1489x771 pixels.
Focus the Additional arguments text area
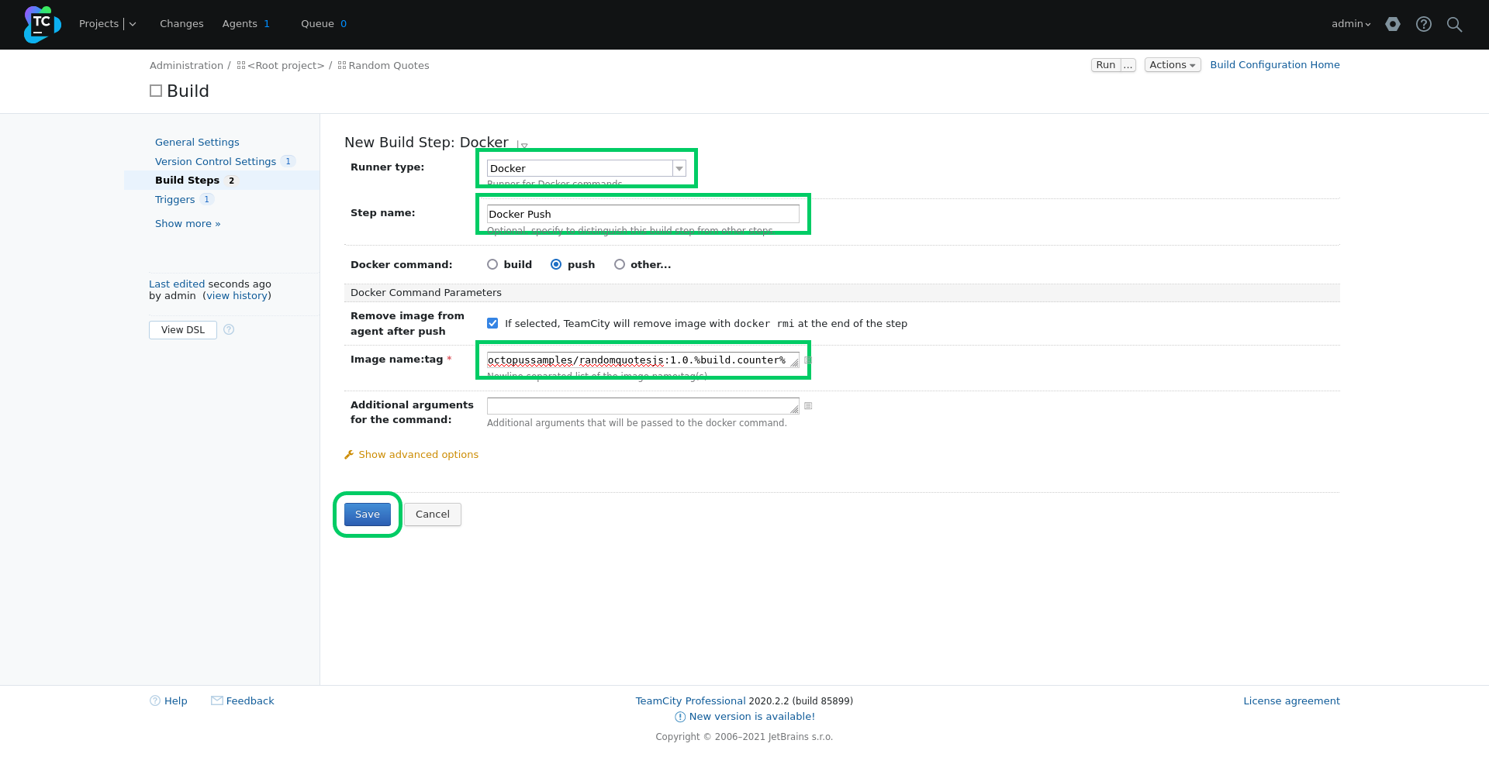643,406
